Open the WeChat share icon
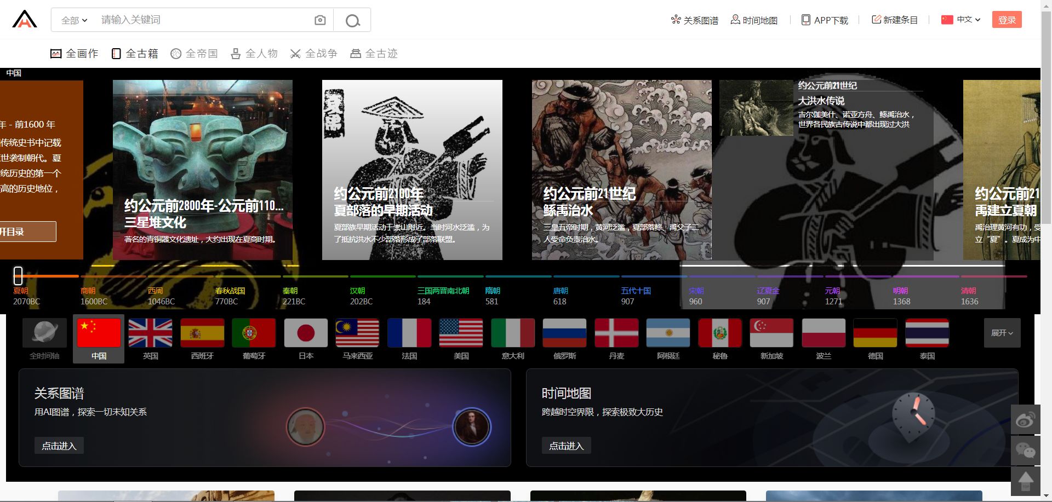1052x502 pixels. 1025,451
